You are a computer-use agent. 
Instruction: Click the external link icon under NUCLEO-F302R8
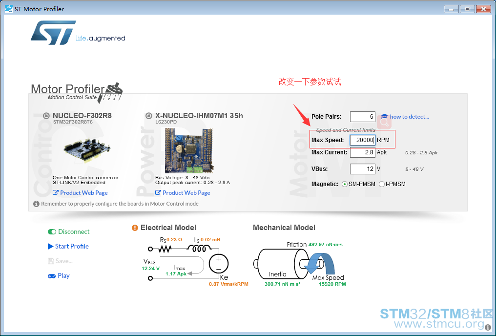click(55, 192)
